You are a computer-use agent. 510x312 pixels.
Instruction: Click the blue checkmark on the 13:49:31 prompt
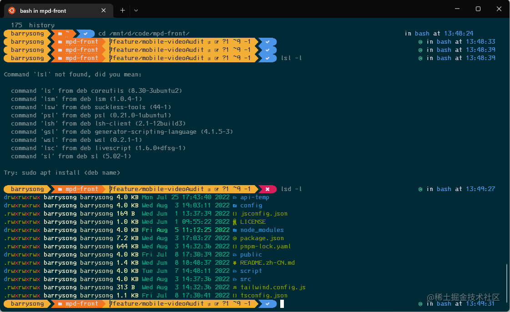(268, 304)
